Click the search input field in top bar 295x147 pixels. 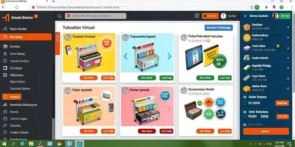coord(96,16)
